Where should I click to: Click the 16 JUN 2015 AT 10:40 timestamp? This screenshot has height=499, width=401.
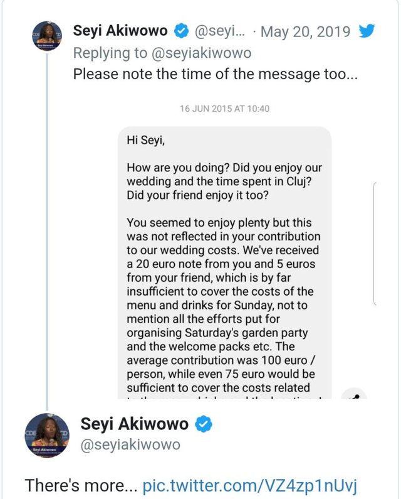(x=225, y=109)
